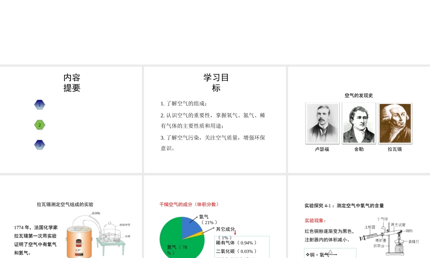Screen dimensions: 430x258
Task: Select the 空气的发现史 heading
Action: tap(359, 95)
